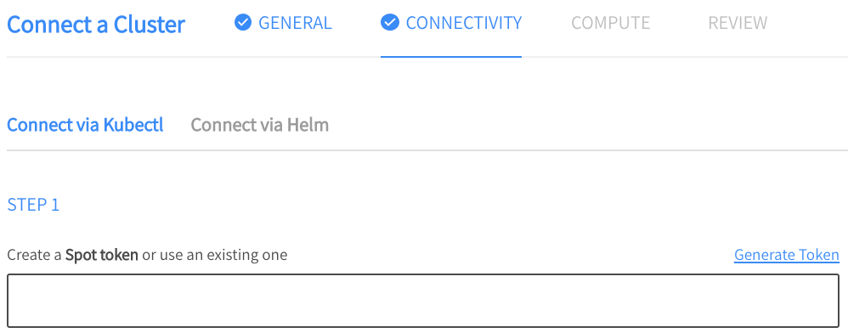Click the CONNECTIVITY step label text
848x333 pixels.
463,23
